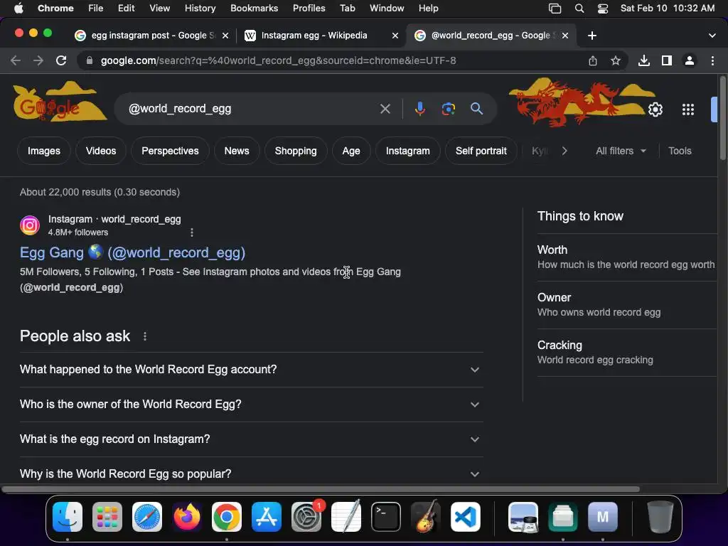This screenshot has width=728, height=546.
Task: Open a new browser tab
Action: click(592, 36)
